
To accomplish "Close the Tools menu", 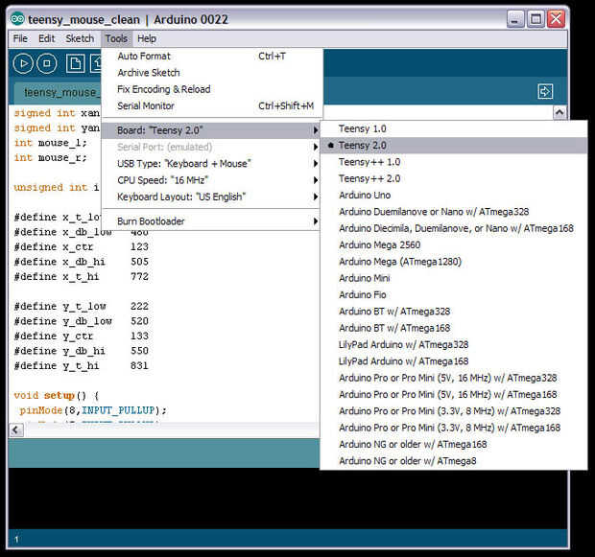I will click(x=116, y=38).
